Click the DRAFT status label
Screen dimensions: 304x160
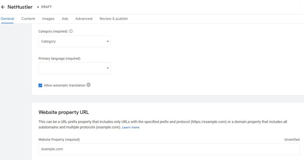[46, 7]
